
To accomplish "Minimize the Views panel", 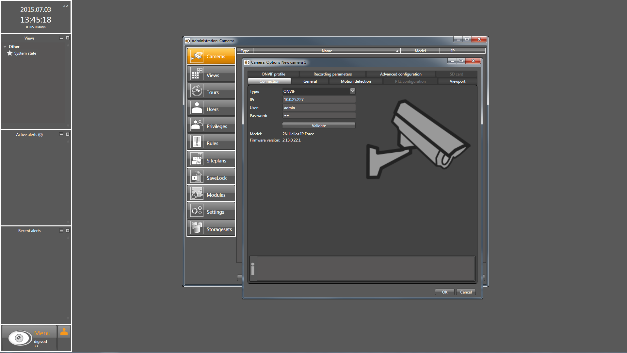I will point(61,38).
